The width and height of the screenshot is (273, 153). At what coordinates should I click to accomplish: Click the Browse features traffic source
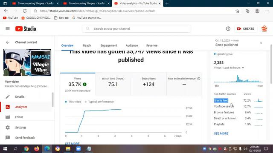tap(224, 112)
